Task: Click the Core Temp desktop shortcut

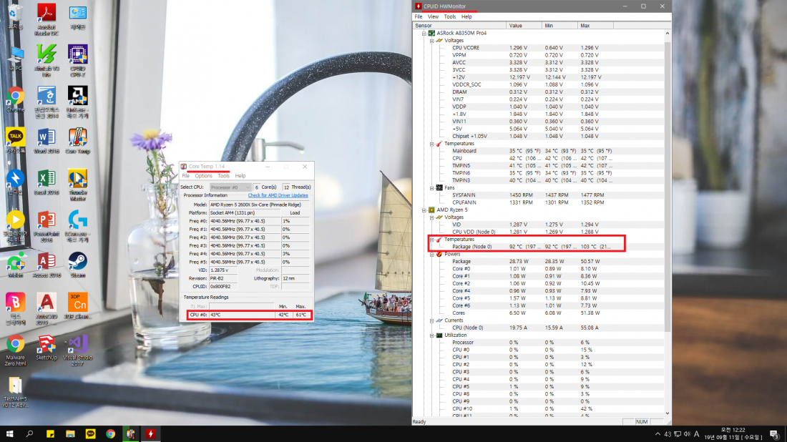Action: (77, 142)
